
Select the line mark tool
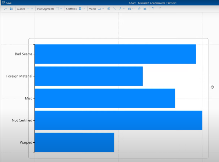(114, 9)
